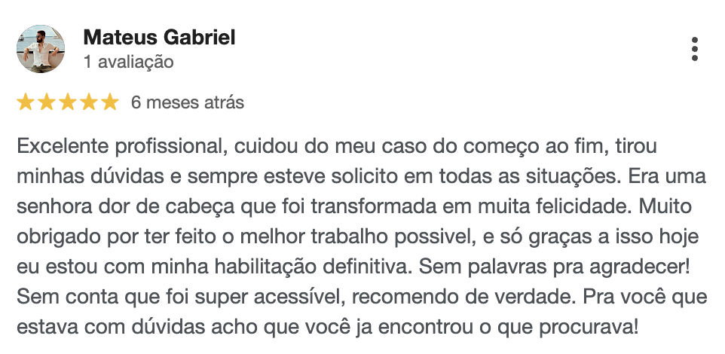Click the third star in the rating
This screenshot has width=725, height=354.
point(68,102)
